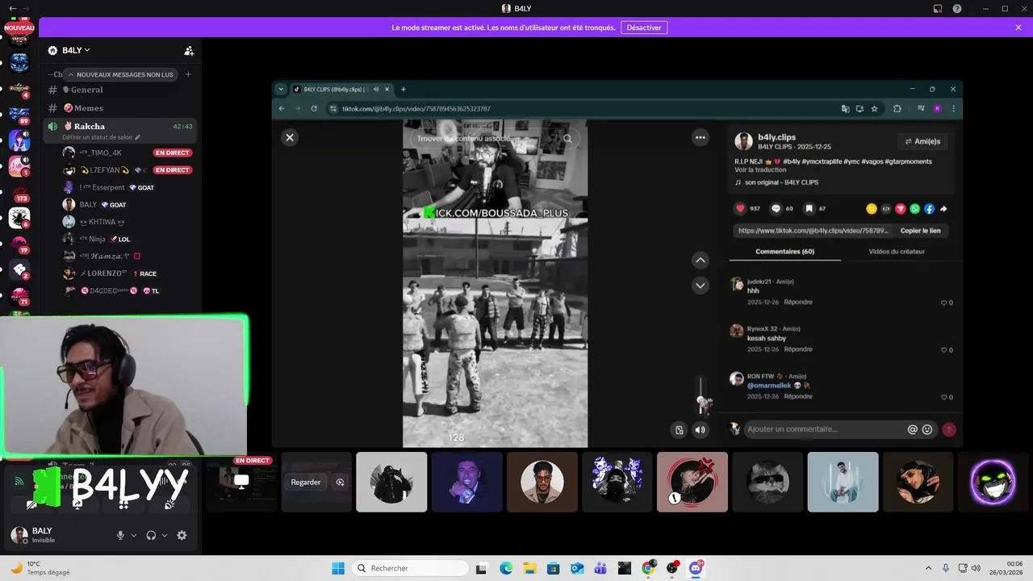Open the General text channel
The height and width of the screenshot is (581, 1033).
[x=119, y=90]
